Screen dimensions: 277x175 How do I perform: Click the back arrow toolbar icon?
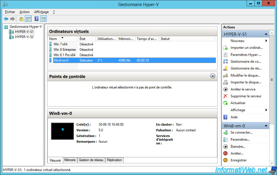pos(6,19)
